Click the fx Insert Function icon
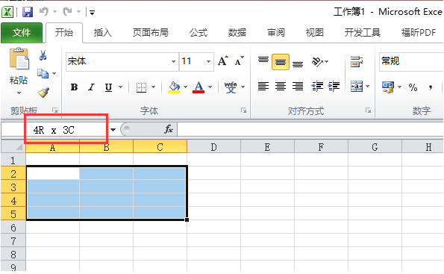This screenshot has width=444, height=274. (x=169, y=129)
